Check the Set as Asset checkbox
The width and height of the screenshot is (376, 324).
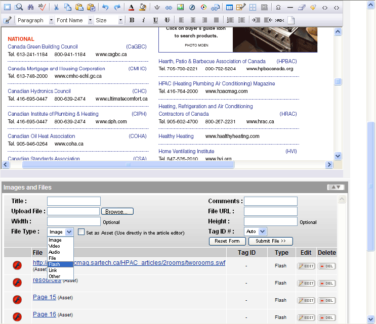81,232
